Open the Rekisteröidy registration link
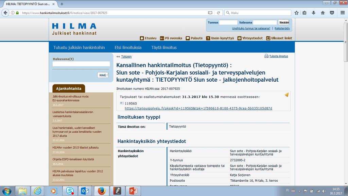This screenshot has height=196, width=348. [x=282, y=29]
